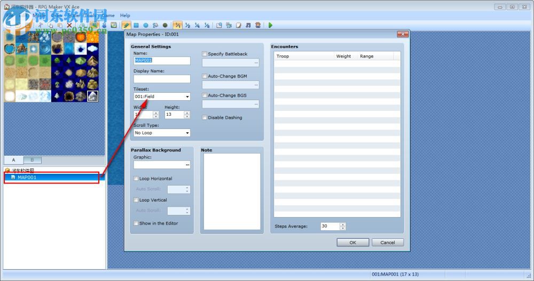534x281 pixels.
Task: Select the Ellipse drawing tool
Action: tap(146, 25)
